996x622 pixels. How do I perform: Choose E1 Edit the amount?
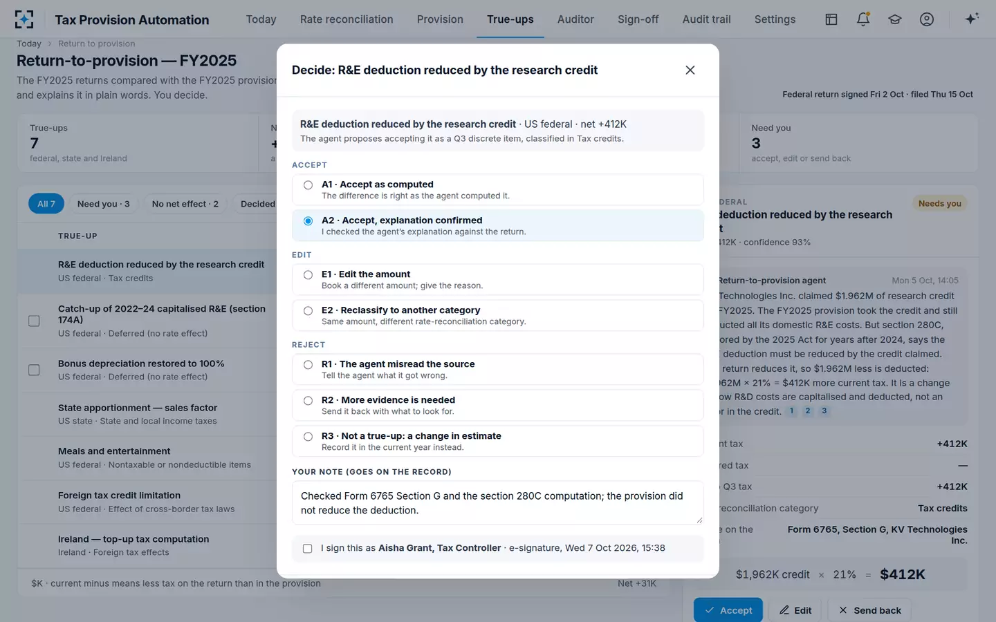pos(497,279)
